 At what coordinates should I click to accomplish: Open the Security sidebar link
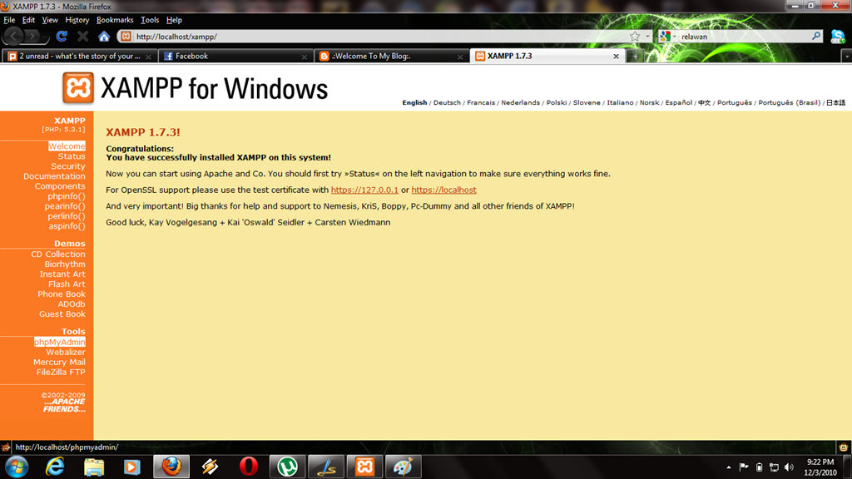click(x=68, y=166)
